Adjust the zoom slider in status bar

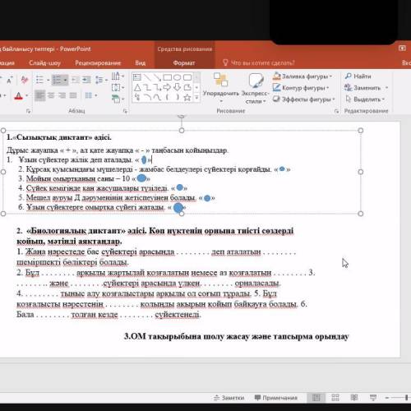coord(406,398)
